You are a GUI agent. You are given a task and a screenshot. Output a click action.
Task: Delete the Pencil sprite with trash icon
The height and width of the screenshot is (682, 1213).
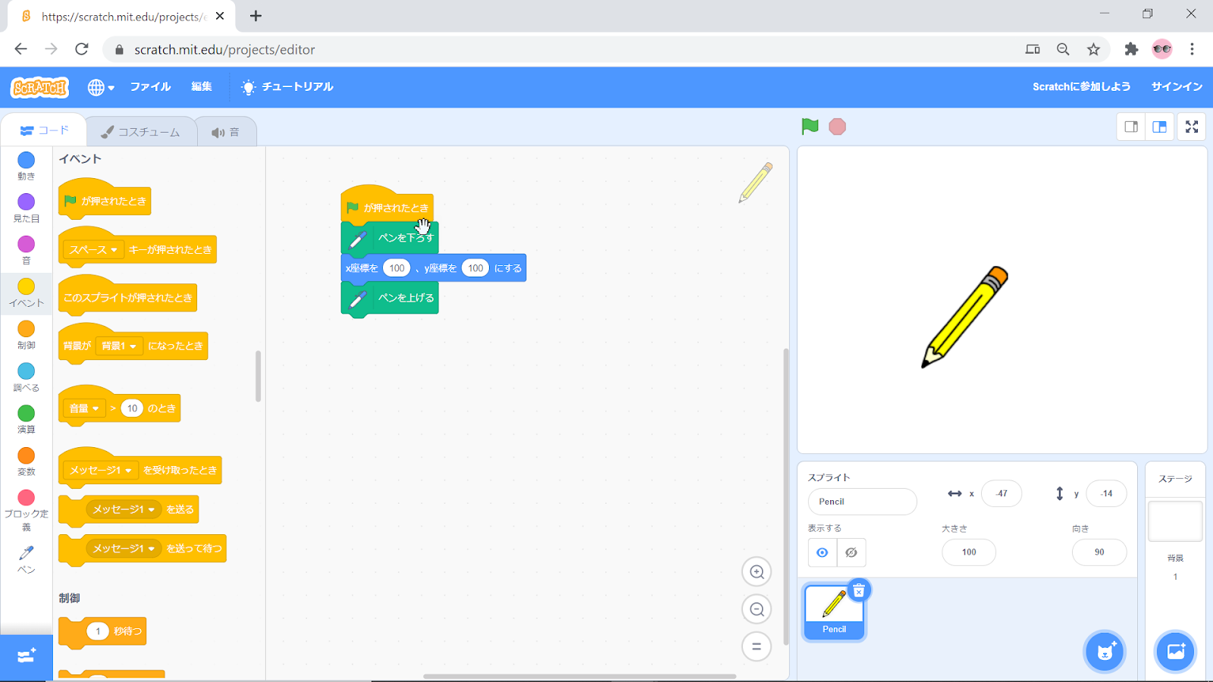[859, 590]
